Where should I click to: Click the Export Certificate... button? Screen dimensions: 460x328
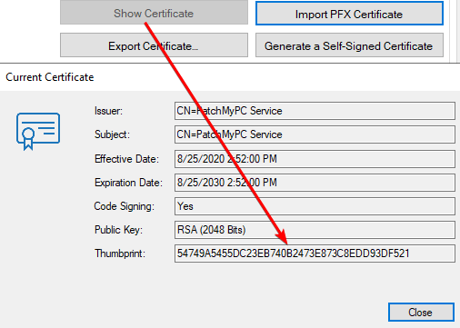pyautogui.click(x=154, y=45)
